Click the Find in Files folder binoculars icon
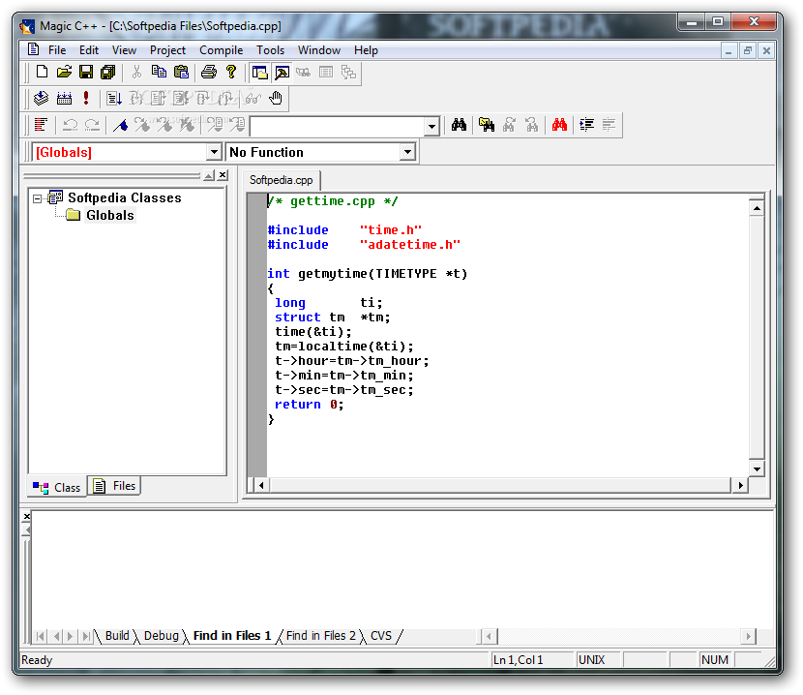 [487, 125]
